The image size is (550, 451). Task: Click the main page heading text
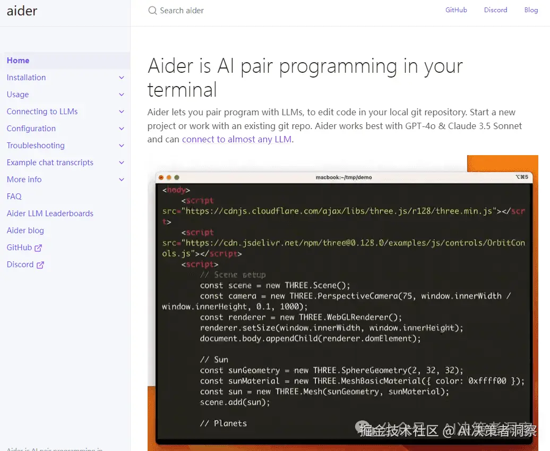click(x=305, y=78)
